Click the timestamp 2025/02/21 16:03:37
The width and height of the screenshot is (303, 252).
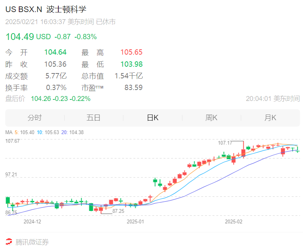[35, 22]
